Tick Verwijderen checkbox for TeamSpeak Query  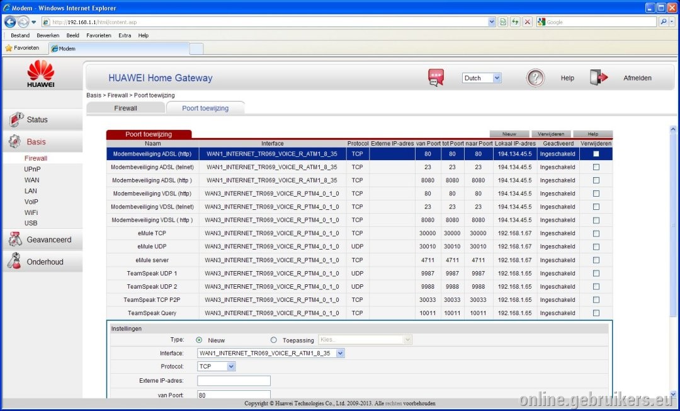pyautogui.click(x=596, y=313)
